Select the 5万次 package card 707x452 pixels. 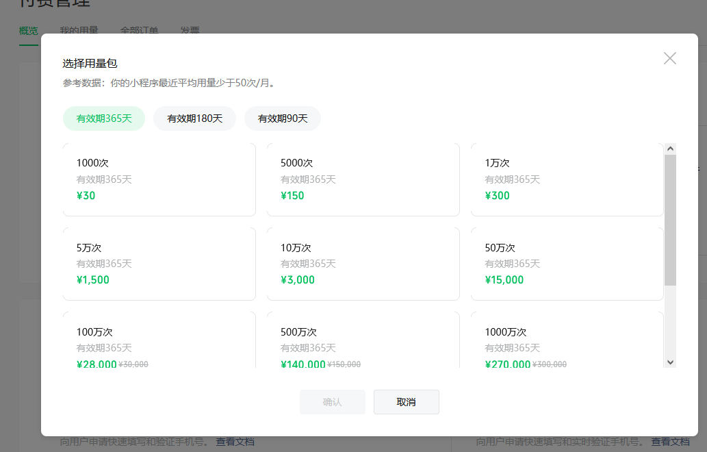[159, 263]
